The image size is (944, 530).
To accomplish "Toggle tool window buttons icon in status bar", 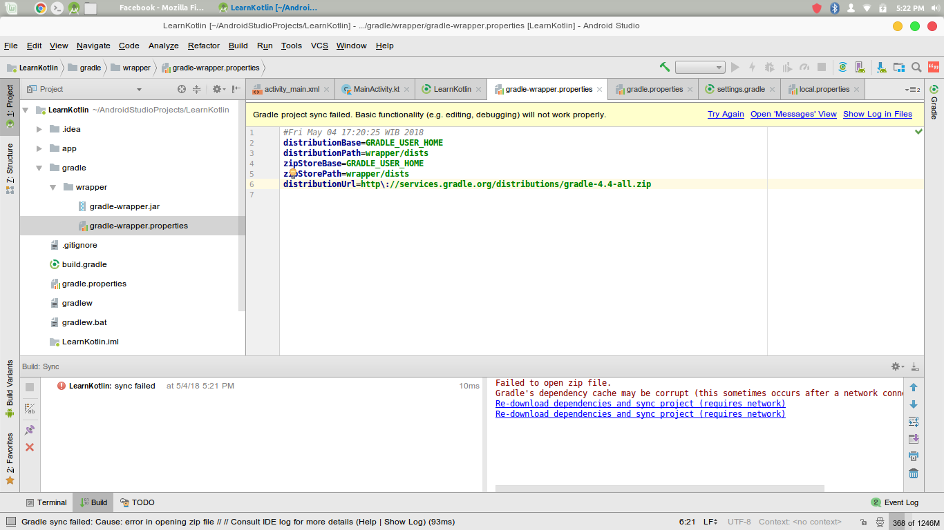I will [x=10, y=522].
